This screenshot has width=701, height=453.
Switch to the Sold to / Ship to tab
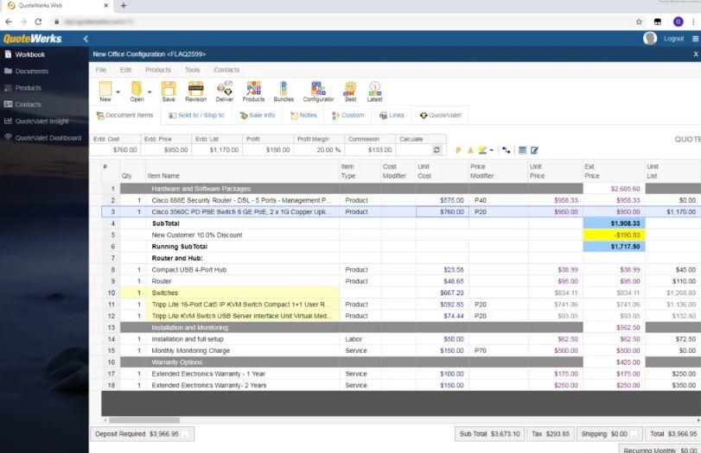tap(196, 115)
